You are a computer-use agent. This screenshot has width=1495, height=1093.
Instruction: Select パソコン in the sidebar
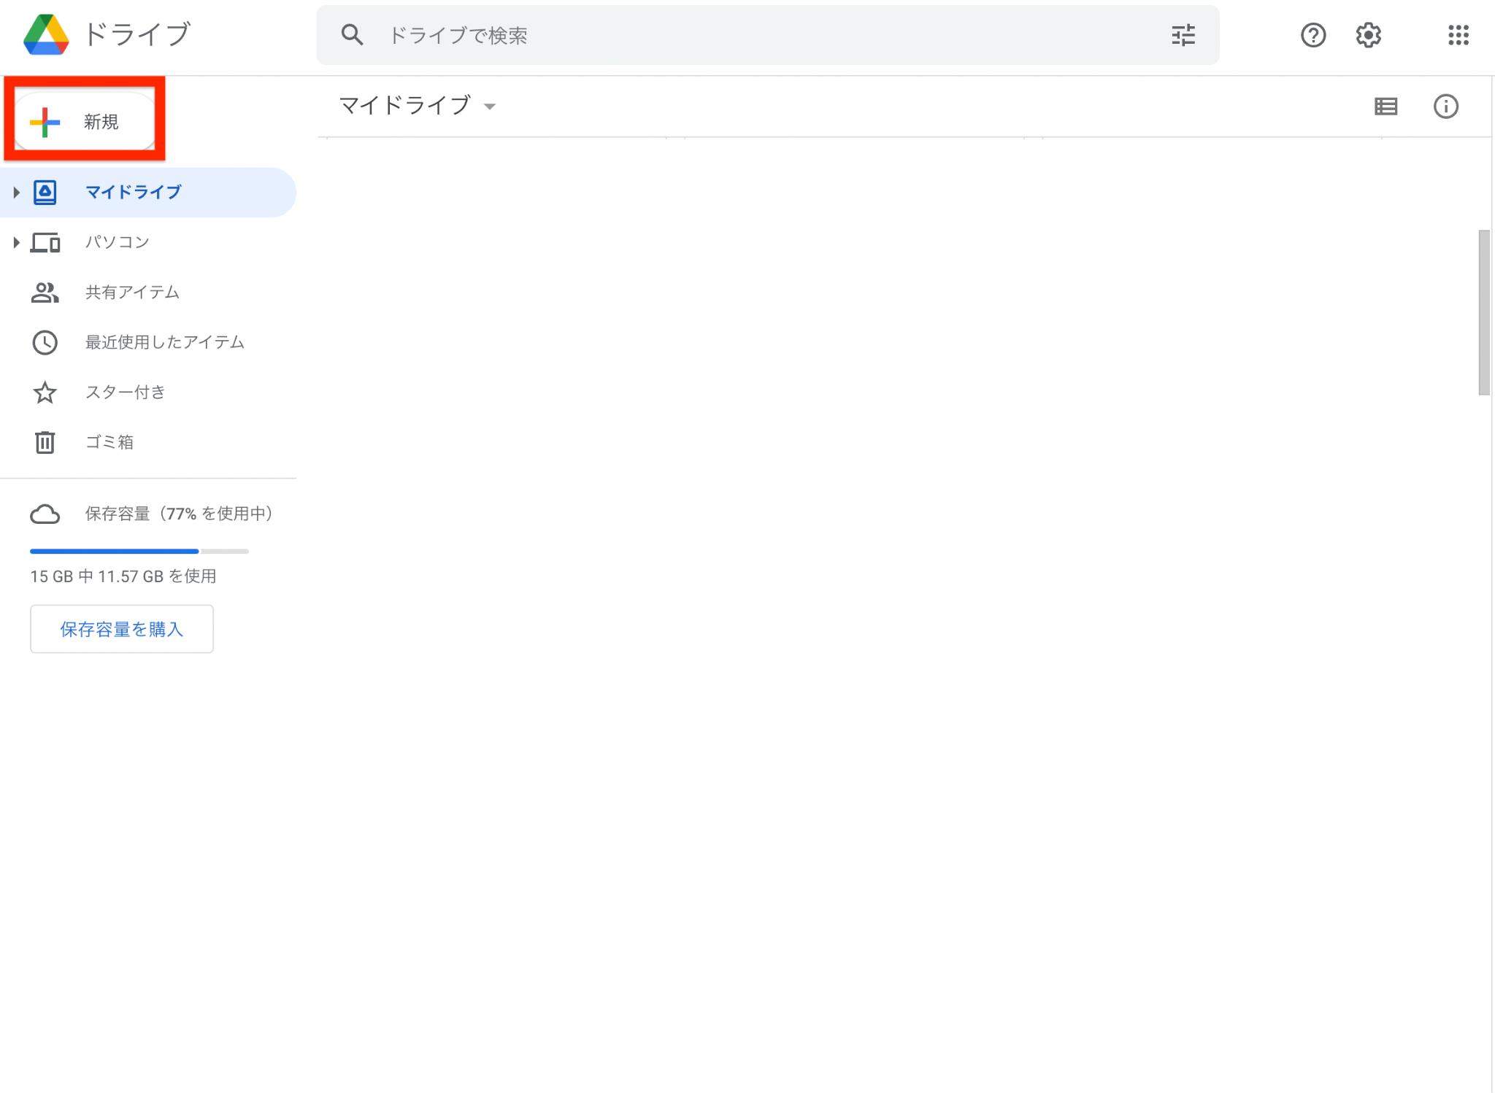[x=117, y=242]
